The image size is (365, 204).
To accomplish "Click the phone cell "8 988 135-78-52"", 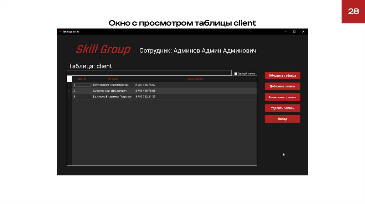I will (x=195, y=85).
